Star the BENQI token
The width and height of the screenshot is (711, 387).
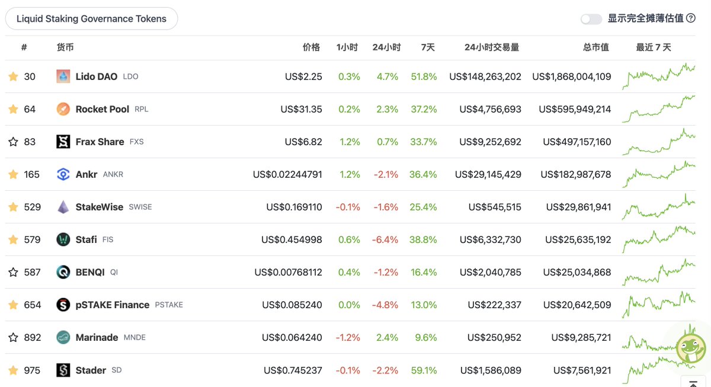pyautogui.click(x=13, y=272)
